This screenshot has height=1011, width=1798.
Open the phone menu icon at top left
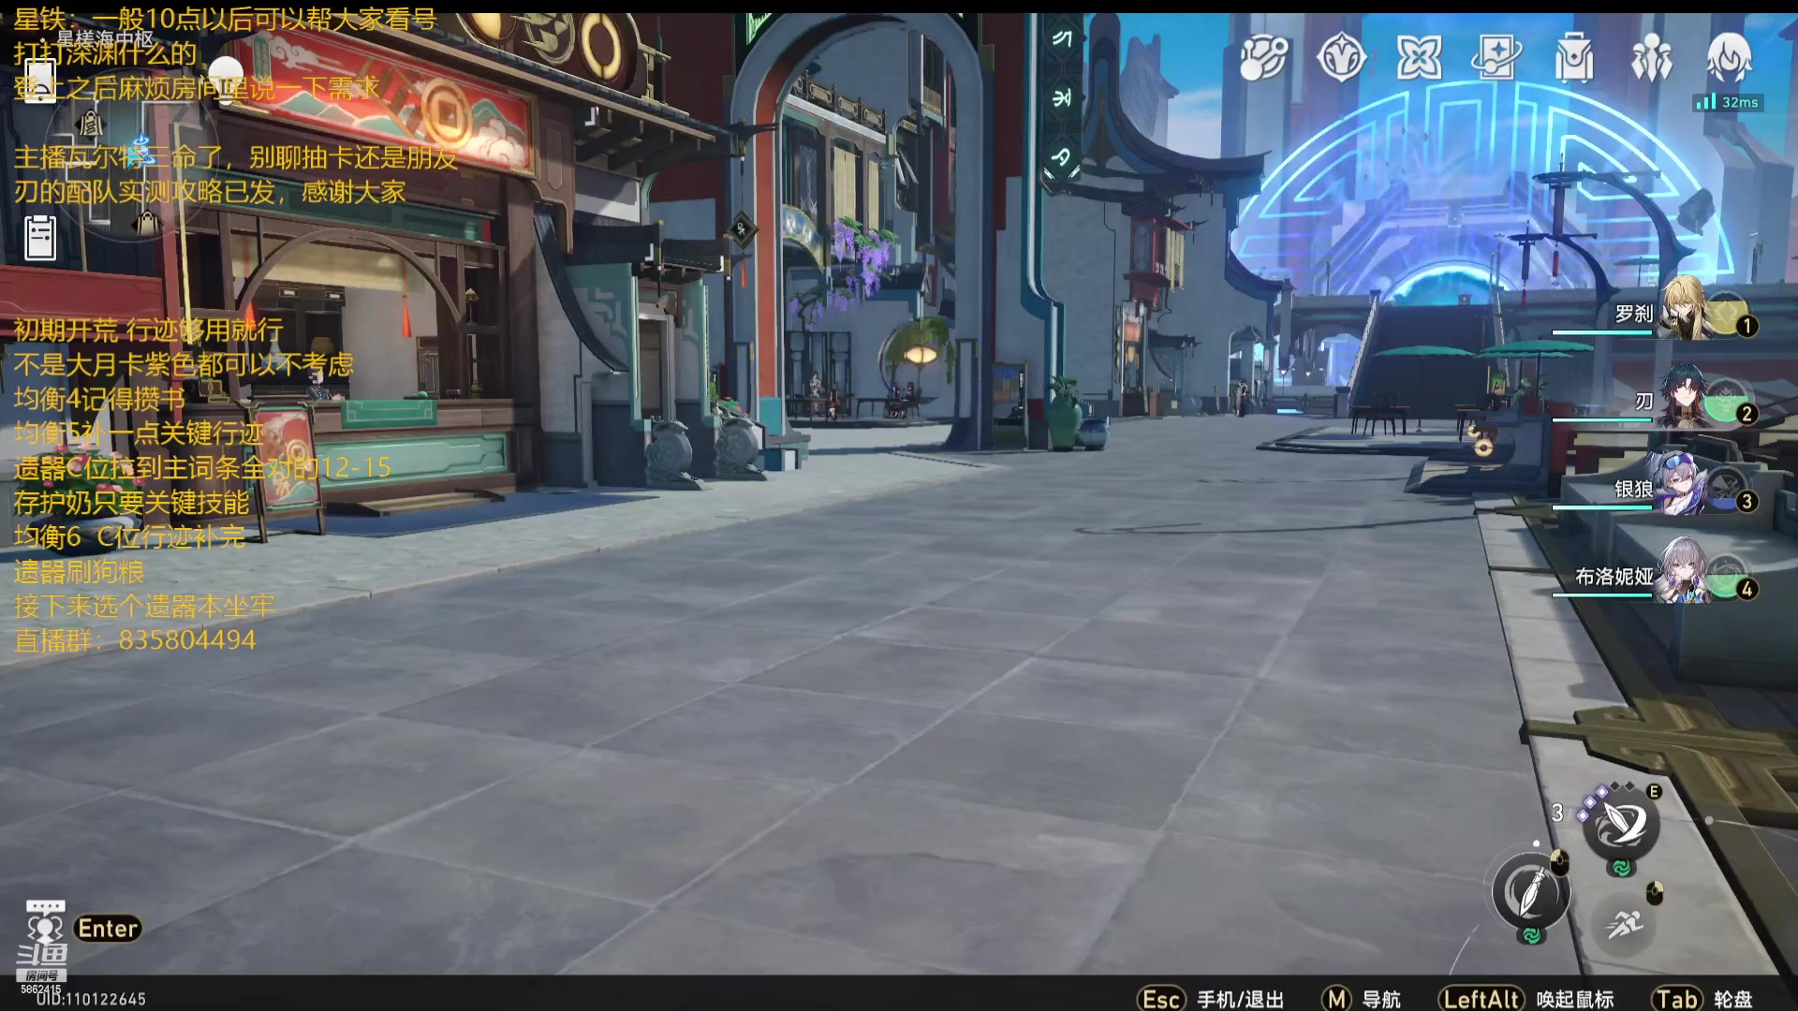[40, 81]
